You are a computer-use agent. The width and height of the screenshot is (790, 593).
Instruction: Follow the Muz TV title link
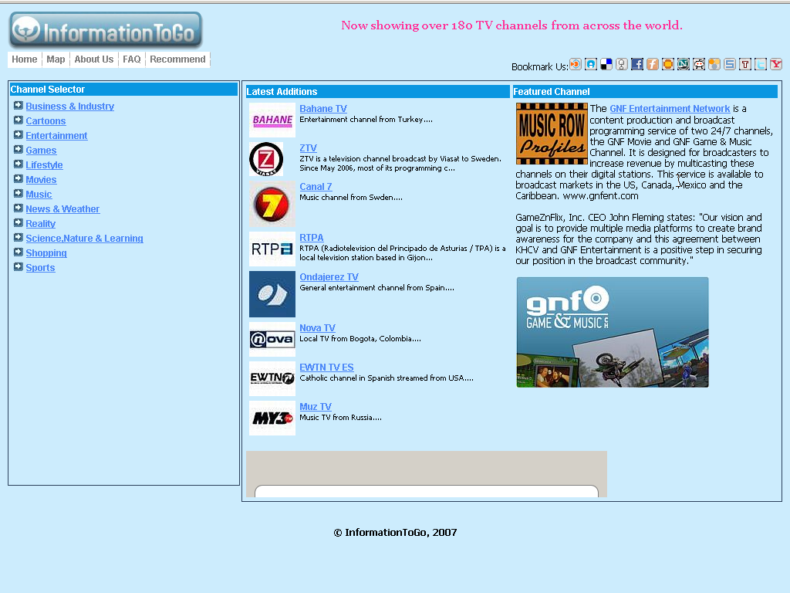(x=316, y=406)
